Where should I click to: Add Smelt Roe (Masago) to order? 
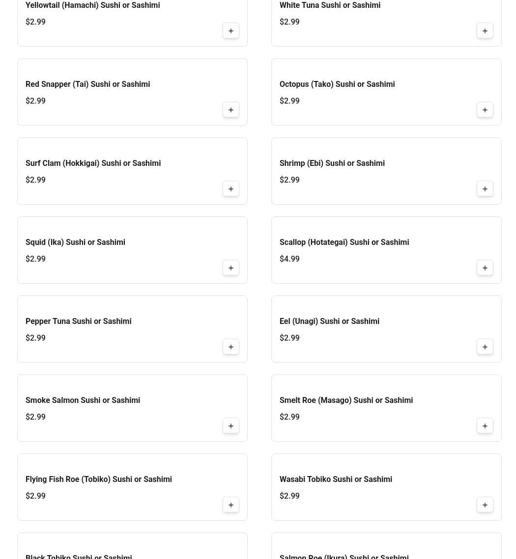[485, 426]
